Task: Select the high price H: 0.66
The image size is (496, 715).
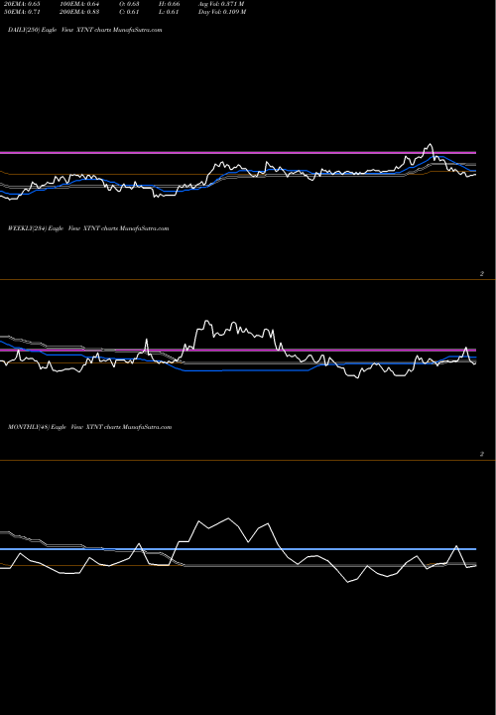Action: [170, 4]
